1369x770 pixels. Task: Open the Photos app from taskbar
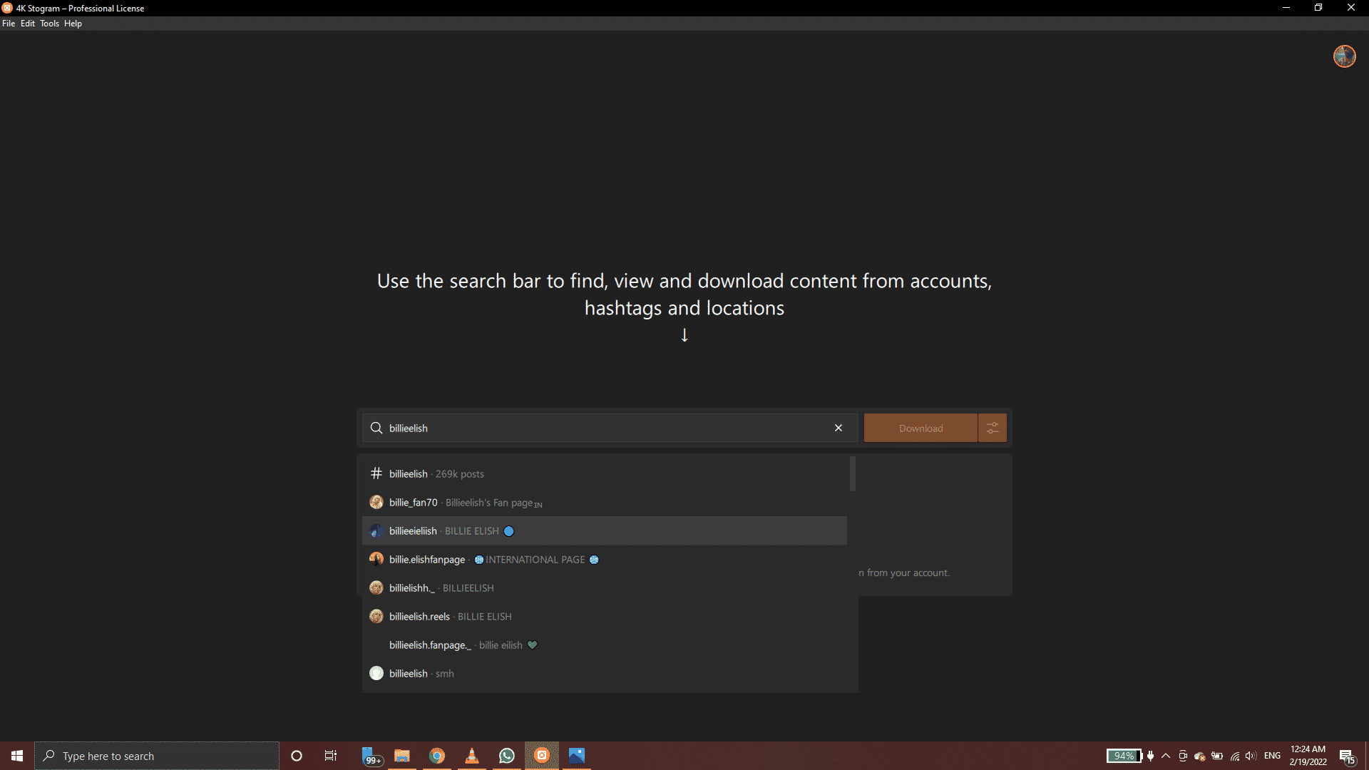coord(577,756)
